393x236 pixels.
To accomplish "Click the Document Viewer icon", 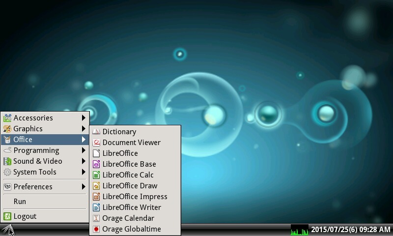I will coord(96,143).
